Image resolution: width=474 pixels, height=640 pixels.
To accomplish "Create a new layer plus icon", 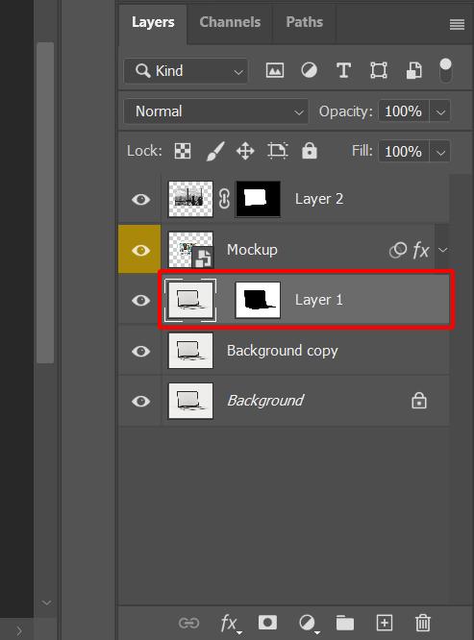I will point(384,623).
